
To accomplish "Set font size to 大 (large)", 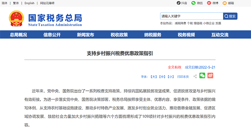I will 154,77.
